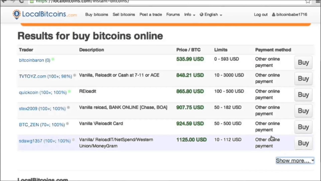321x181 pixels.
Task: Click TVTOYZ.com's grey status dot
Action: point(74,75)
